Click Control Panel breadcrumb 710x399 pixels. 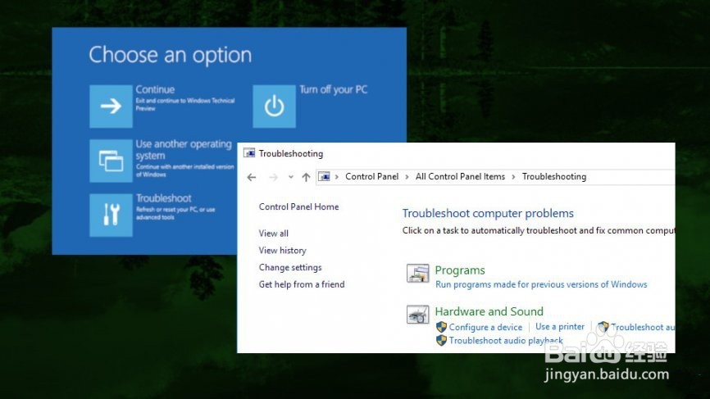point(371,176)
